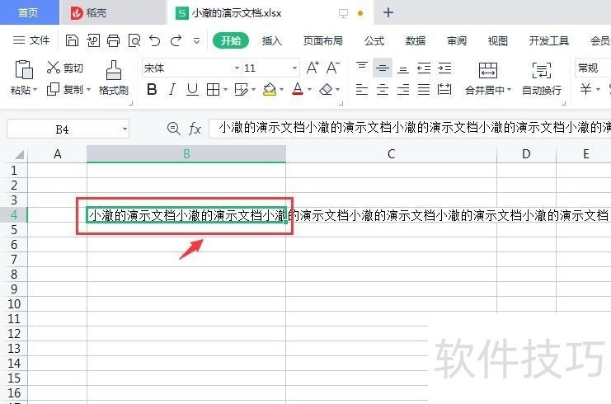The width and height of the screenshot is (611, 404).
Task: Switch to the 视图 View tab
Action: (498, 40)
